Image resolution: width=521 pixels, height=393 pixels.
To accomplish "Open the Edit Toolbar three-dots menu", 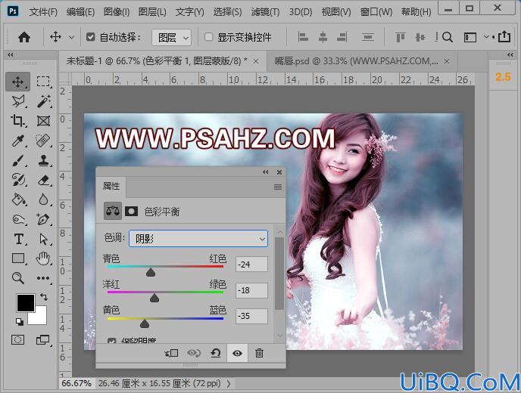I will click(x=43, y=278).
